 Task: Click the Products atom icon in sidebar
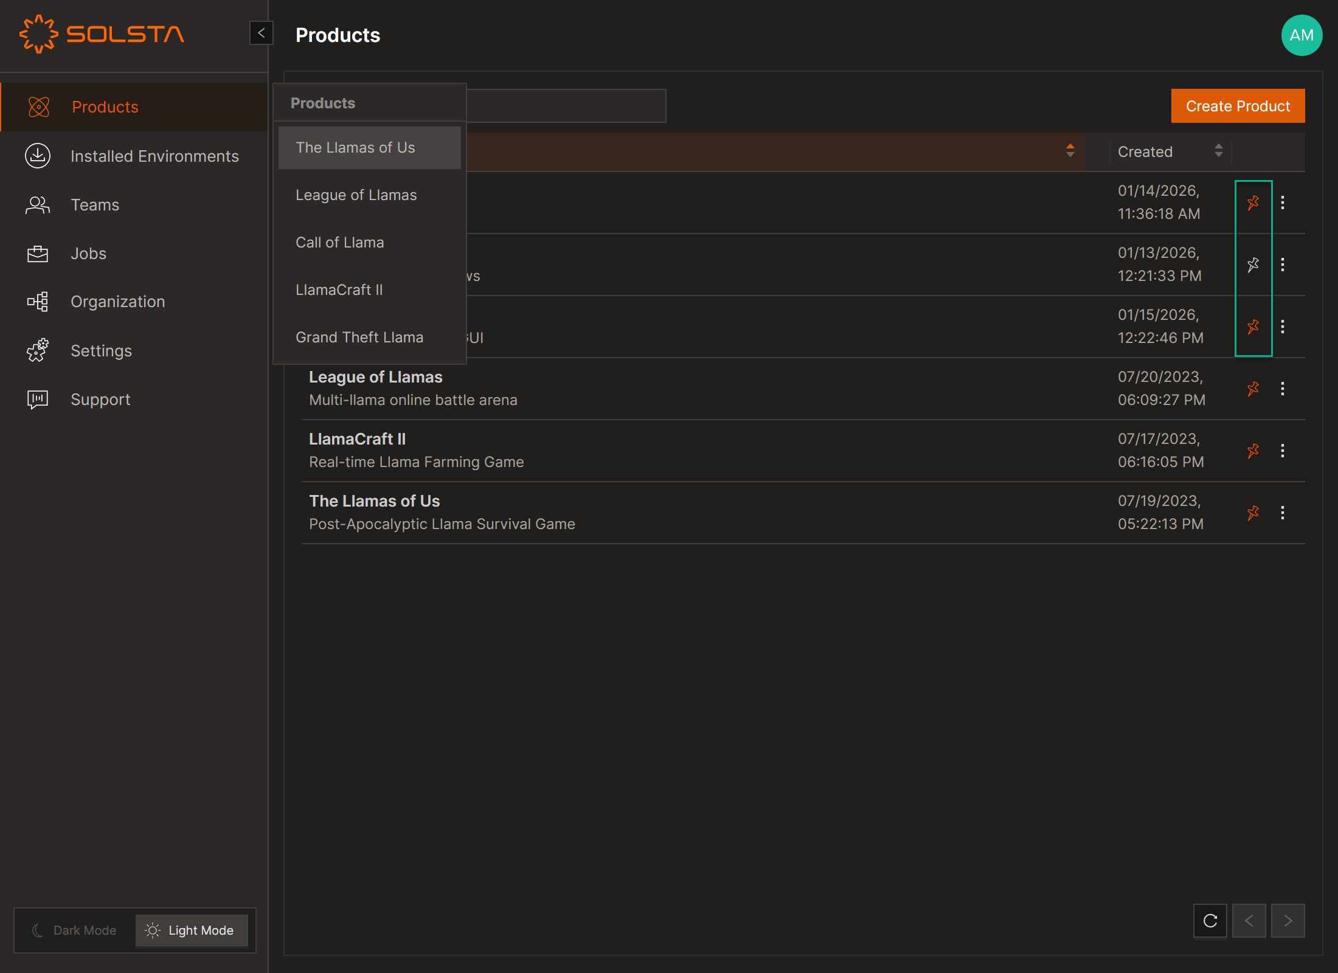[38, 107]
